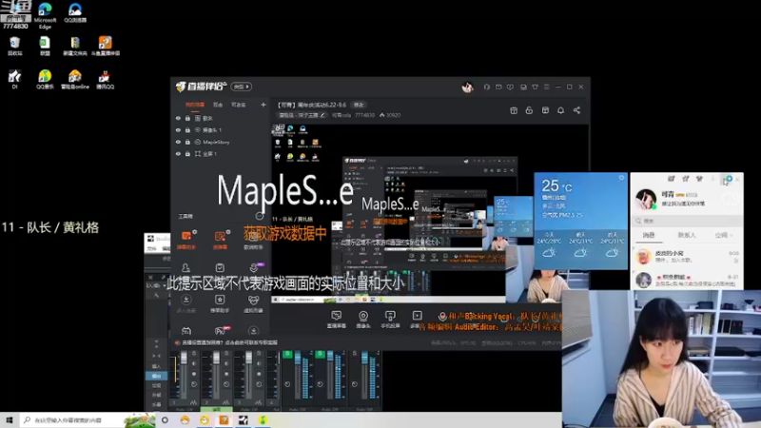
Task: Click the T-shirt skin icon in title bar
Action: point(535,87)
